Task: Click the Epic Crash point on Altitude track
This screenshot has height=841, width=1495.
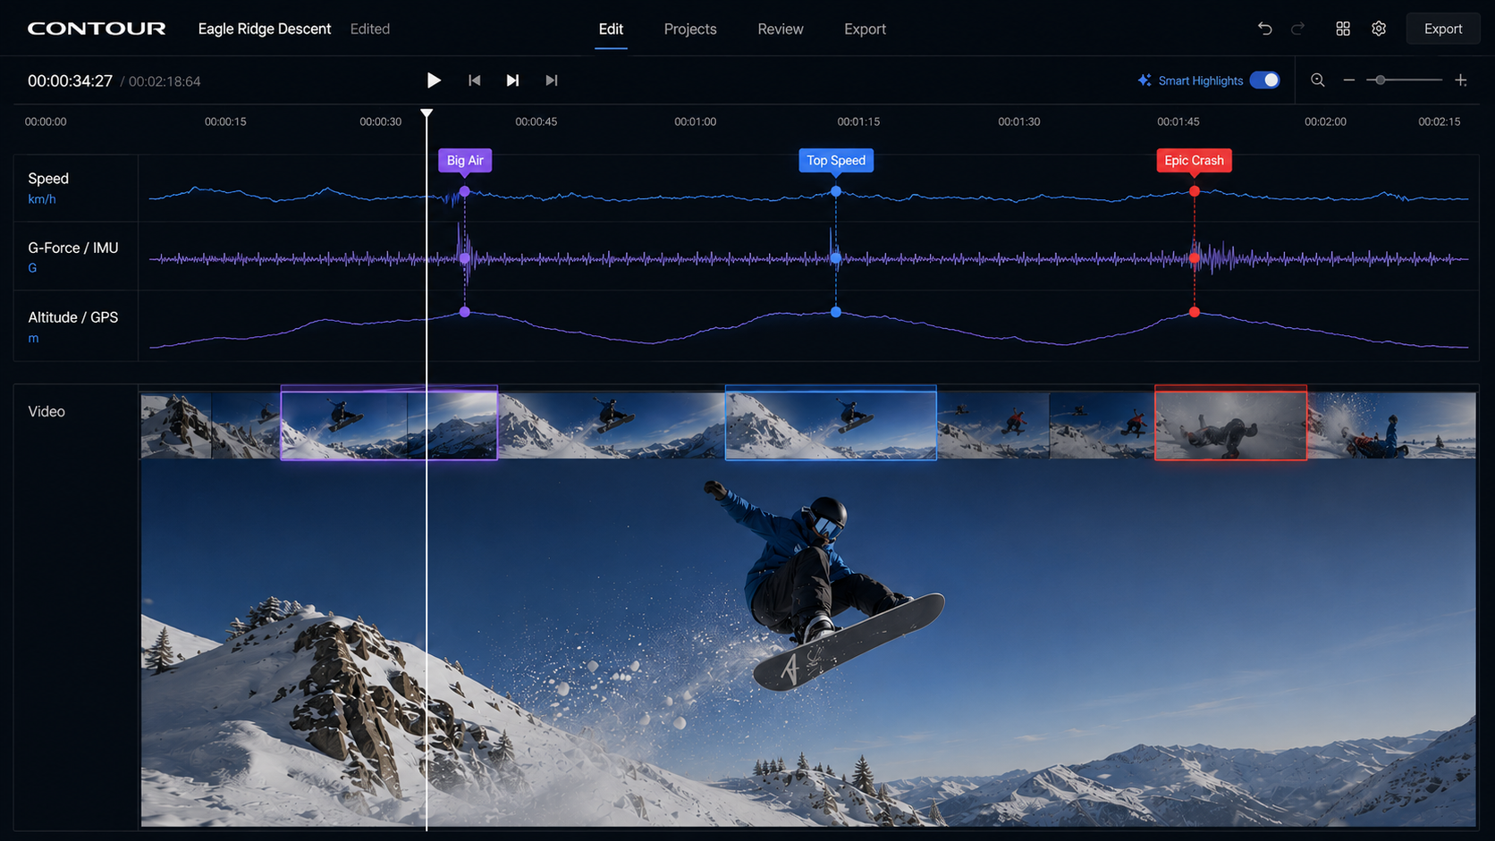Action: coord(1195,312)
